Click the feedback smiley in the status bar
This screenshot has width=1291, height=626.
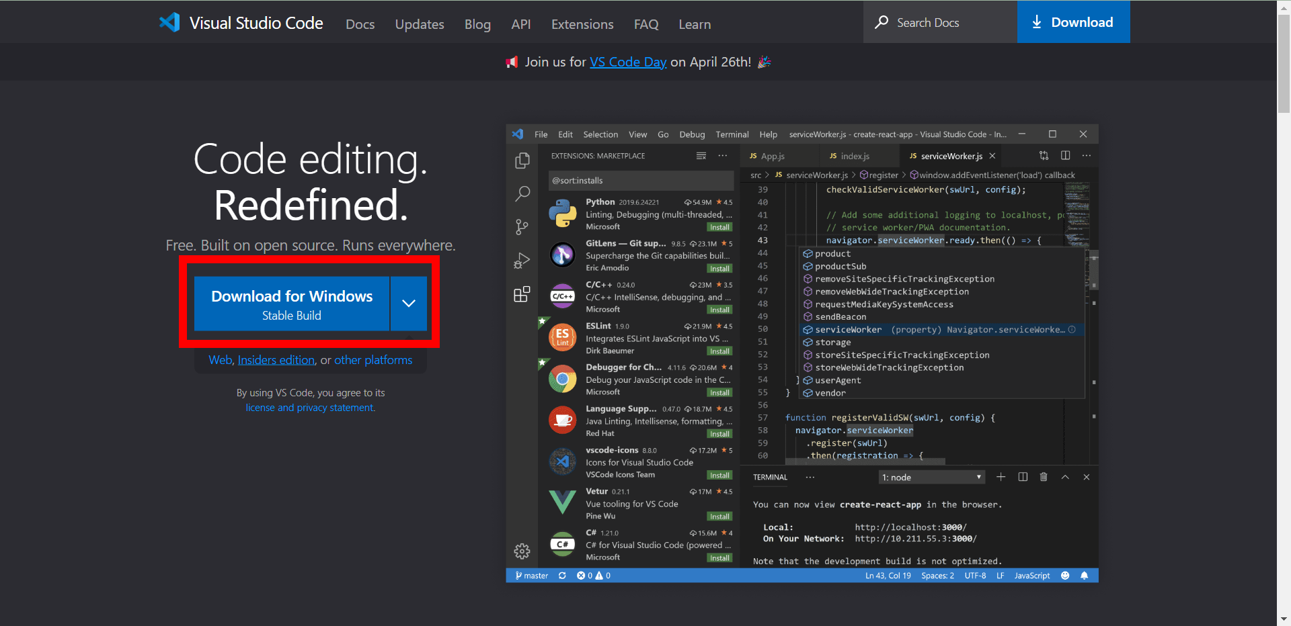coord(1065,576)
